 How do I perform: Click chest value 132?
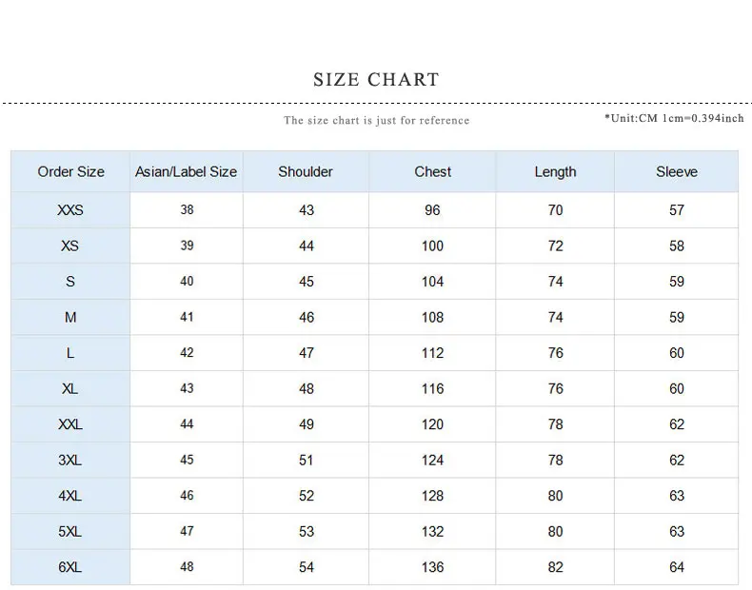tap(432, 532)
